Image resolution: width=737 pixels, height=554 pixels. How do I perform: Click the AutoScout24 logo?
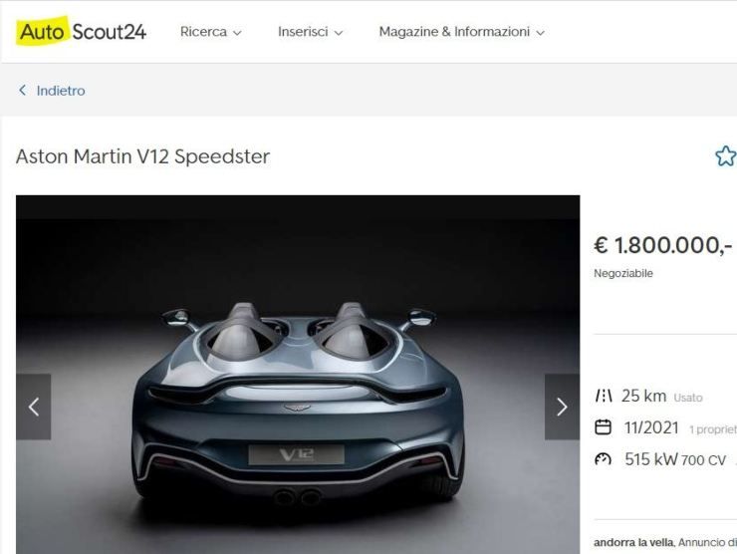pyautogui.click(x=82, y=31)
